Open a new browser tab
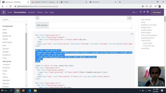Screen dimensions: 166x93 pos(120,2)
